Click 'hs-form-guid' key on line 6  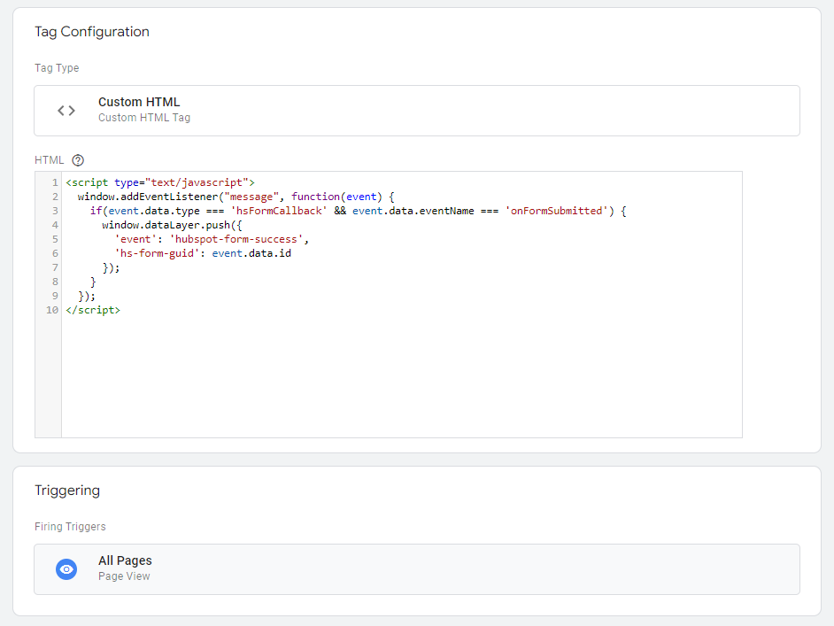(157, 254)
